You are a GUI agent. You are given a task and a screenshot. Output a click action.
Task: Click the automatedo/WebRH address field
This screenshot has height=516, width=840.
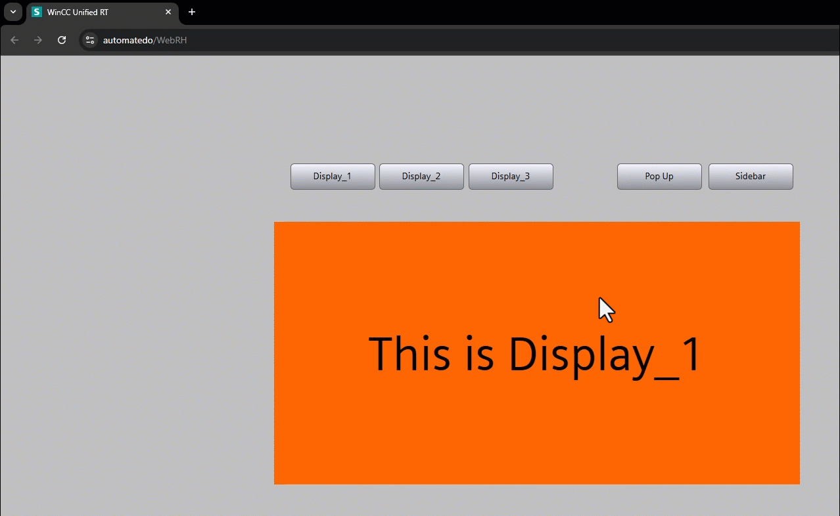click(460, 40)
